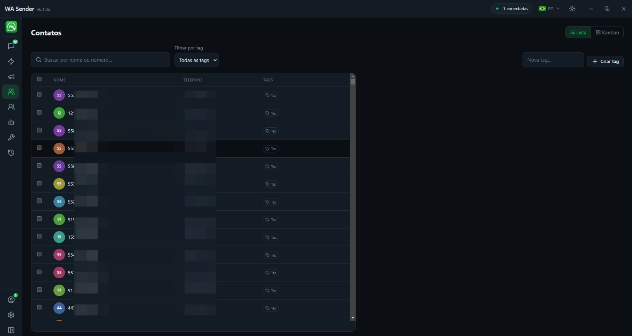This screenshot has width=632, height=336.
Task: Switch to the Kanban view tab
Action: click(608, 32)
